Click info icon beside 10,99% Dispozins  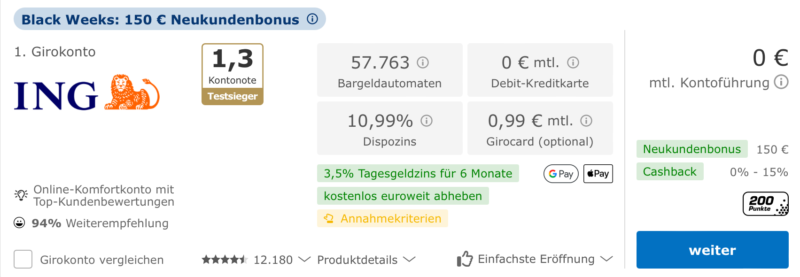coord(426,121)
